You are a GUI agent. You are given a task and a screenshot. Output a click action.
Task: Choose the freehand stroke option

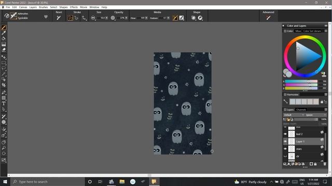pos(70,18)
